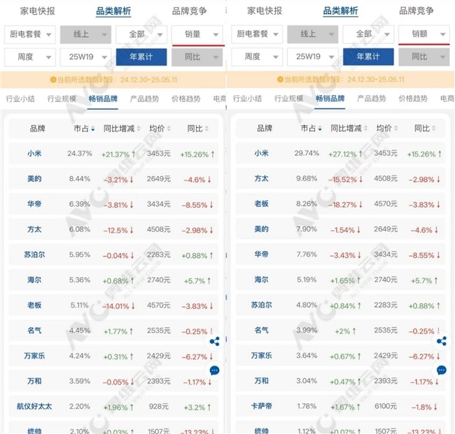Expand 厨电套餐 dropdown in the left panel
455x434 pixels.
coord(29,34)
